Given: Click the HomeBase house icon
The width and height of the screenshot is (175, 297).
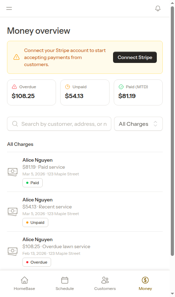Looking at the screenshot, I should pos(24,280).
